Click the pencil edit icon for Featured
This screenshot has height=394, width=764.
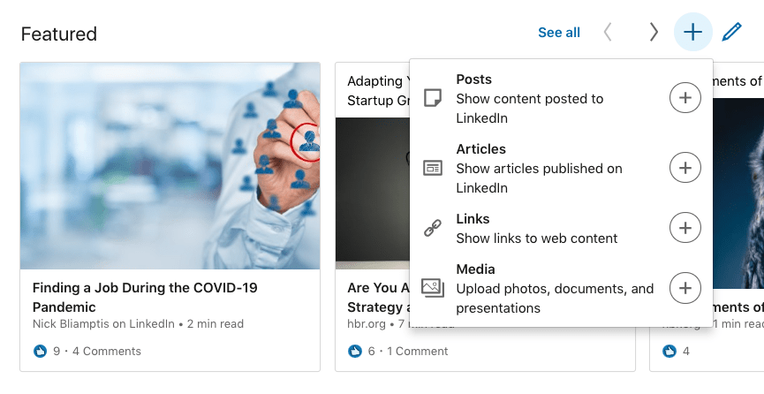(x=731, y=33)
